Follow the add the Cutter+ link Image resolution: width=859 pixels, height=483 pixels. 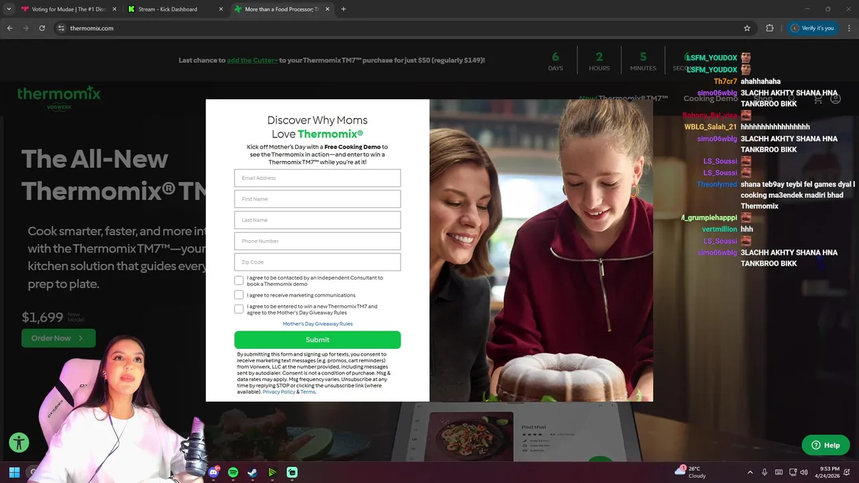pos(252,60)
